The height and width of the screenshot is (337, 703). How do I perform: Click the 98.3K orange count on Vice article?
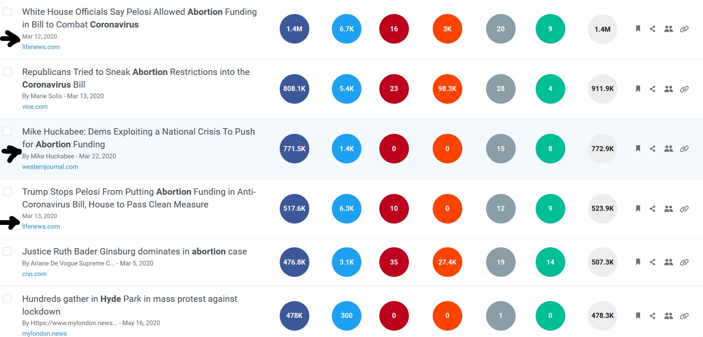pyautogui.click(x=447, y=88)
